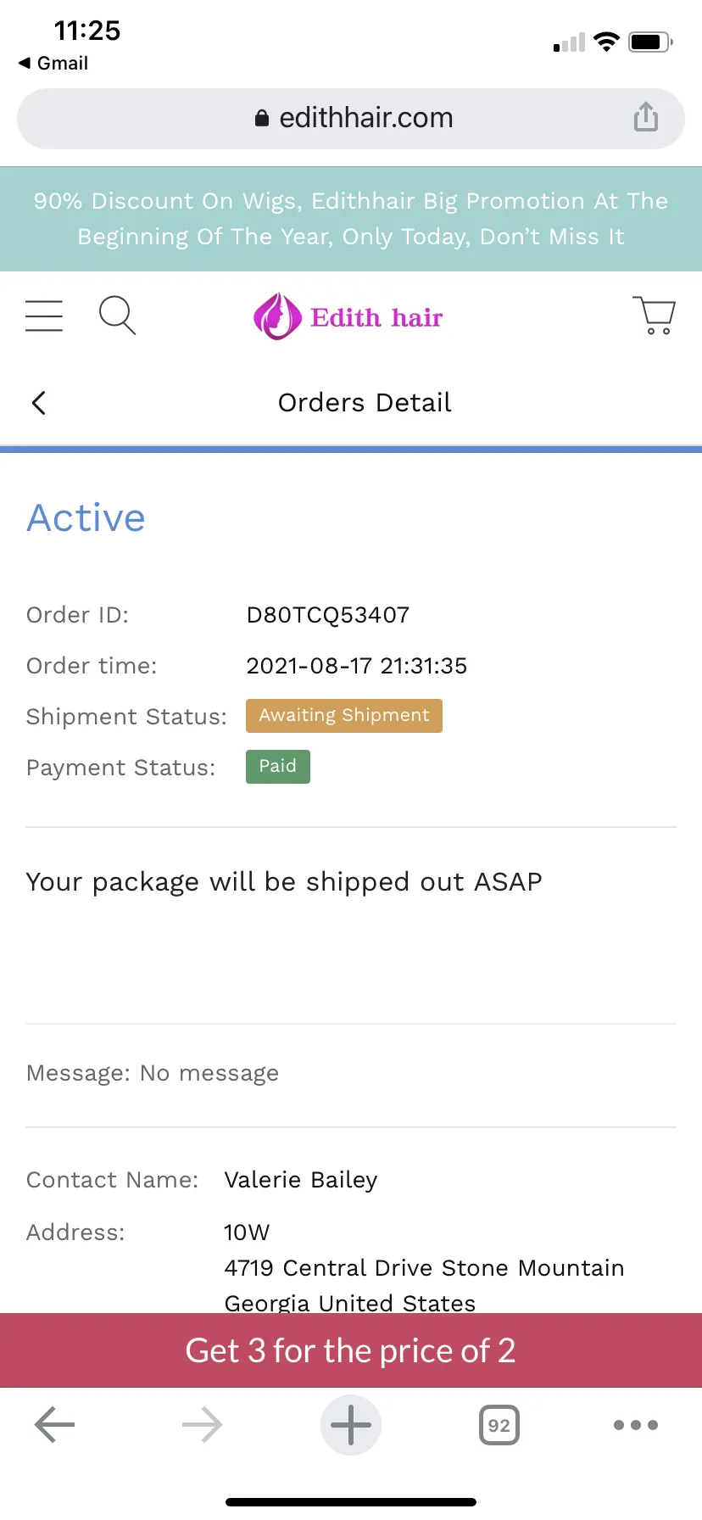Image resolution: width=702 pixels, height=1520 pixels.
Task: Go back using Orders Detail chevron
Action: coord(39,403)
